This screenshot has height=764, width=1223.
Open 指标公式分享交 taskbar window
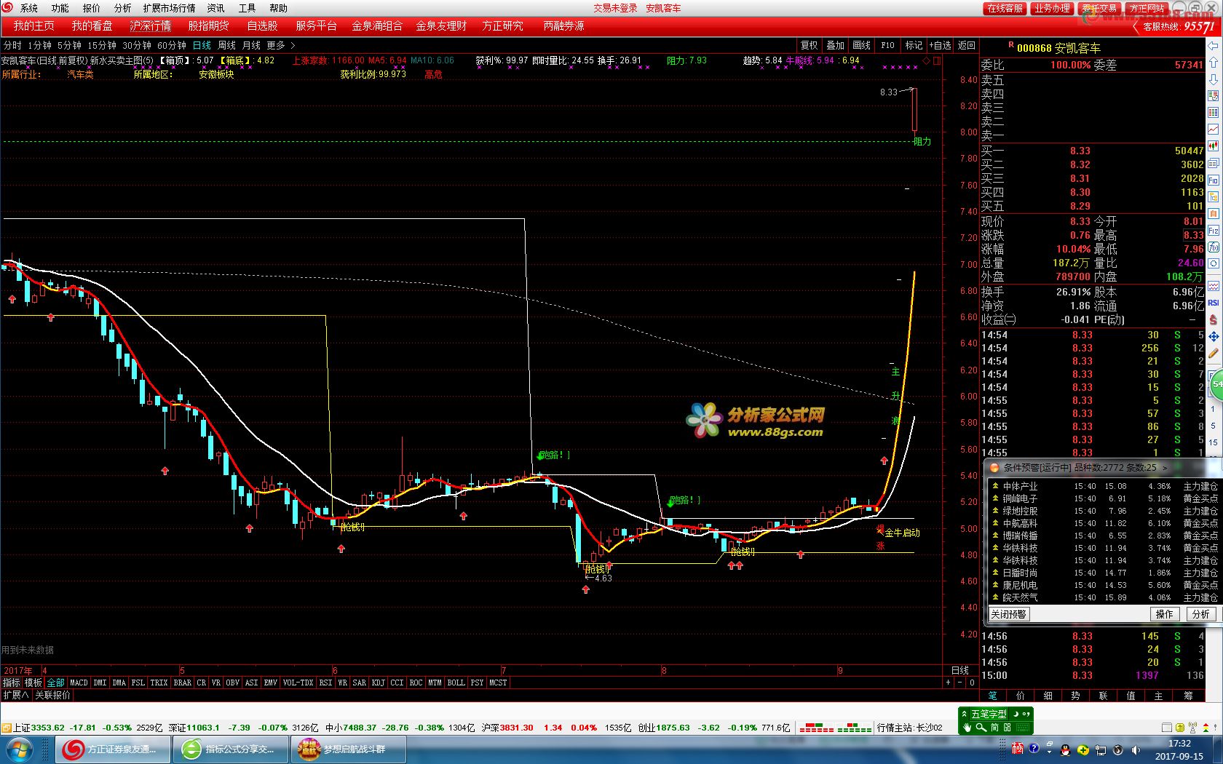[x=231, y=749]
